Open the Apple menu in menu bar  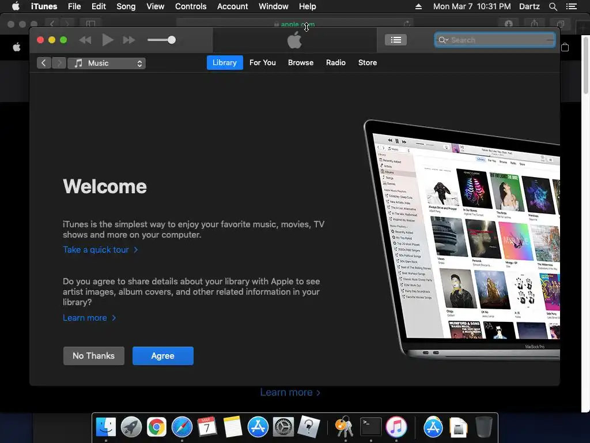[16, 6]
